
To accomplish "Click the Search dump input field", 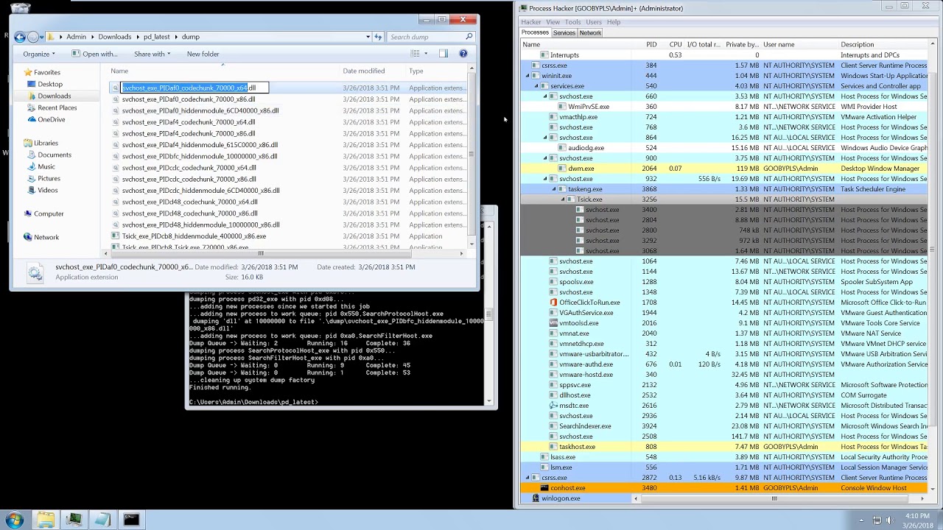I will (x=426, y=37).
